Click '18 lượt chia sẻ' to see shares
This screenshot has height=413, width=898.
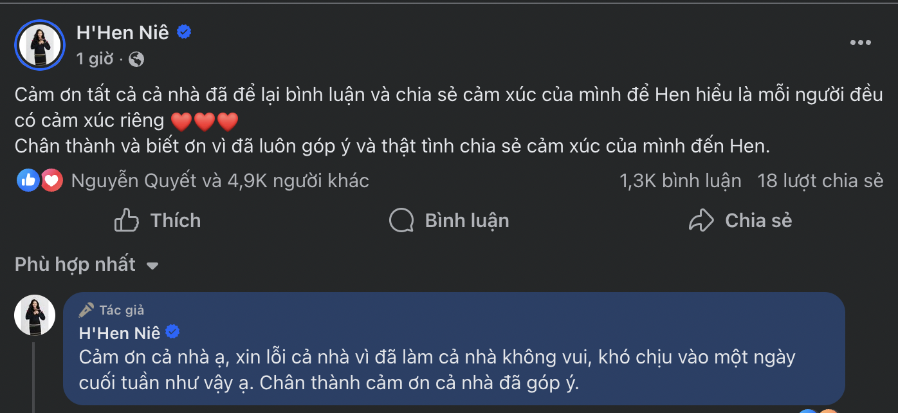click(820, 180)
